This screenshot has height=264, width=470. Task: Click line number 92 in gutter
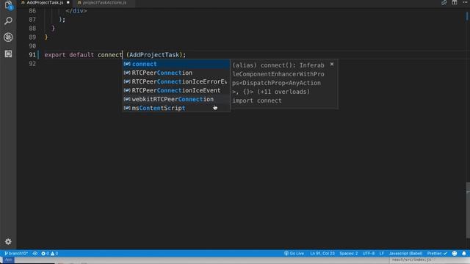pyautogui.click(x=32, y=64)
